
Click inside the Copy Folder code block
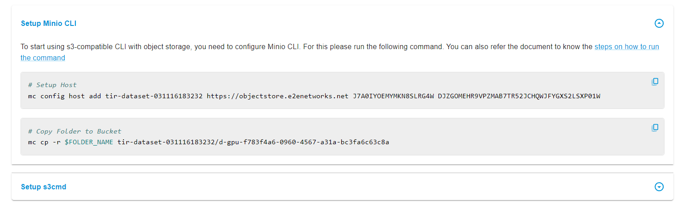point(343,137)
